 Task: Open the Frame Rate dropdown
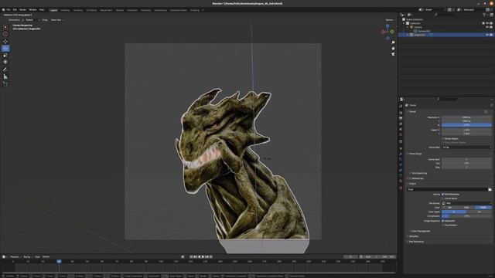[466, 147]
